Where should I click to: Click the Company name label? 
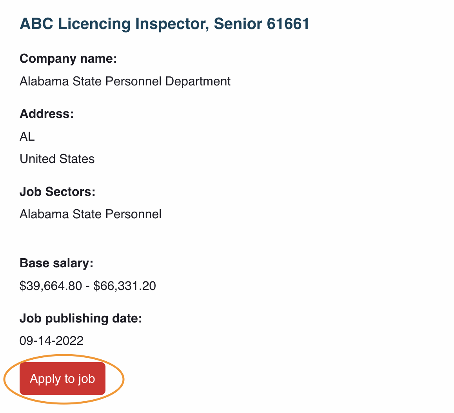click(68, 59)
